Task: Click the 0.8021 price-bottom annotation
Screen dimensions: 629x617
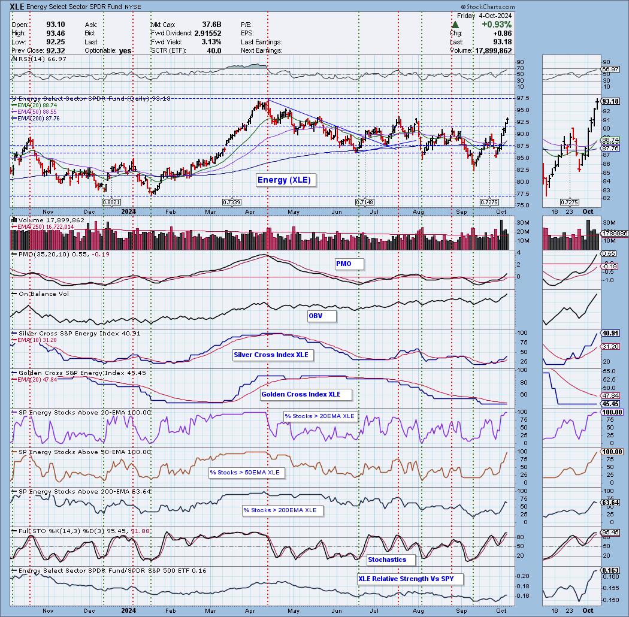Action: pyautogui.click(x=111, y=202)
